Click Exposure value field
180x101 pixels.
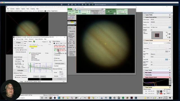(x=156, y=43)
